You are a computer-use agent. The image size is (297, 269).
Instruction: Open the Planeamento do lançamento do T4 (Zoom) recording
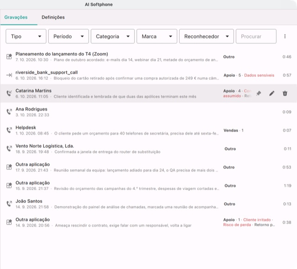[148, 56]
